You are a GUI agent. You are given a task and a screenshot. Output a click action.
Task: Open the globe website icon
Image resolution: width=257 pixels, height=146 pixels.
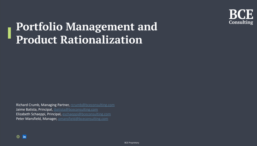pos(18,137)
